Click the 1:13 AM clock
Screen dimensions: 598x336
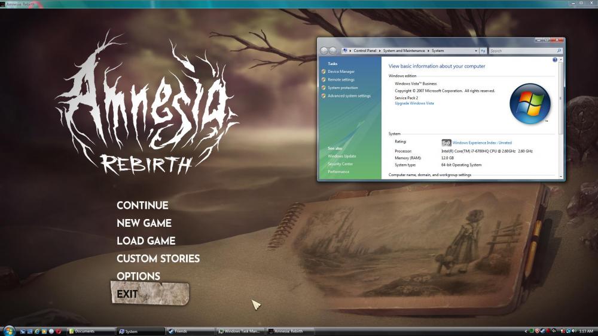[586, 331]
